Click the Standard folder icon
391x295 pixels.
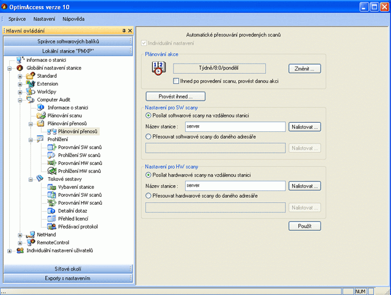[31, 76]
